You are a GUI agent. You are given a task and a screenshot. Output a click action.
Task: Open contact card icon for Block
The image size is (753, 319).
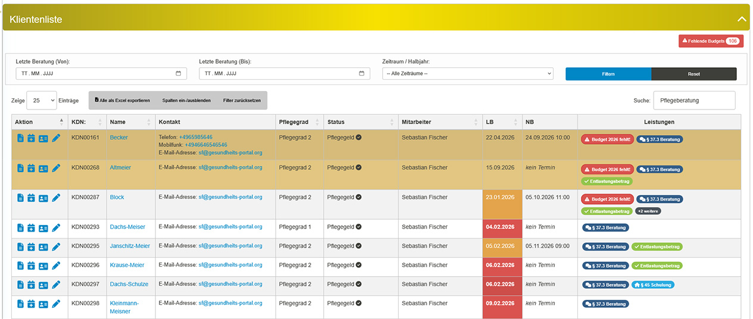(43, 198)
